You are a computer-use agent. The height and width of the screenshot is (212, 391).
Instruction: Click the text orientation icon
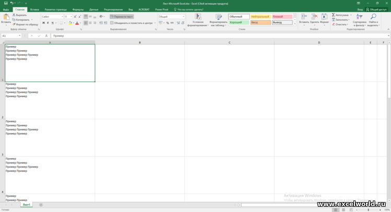click(x=101, y=17)
